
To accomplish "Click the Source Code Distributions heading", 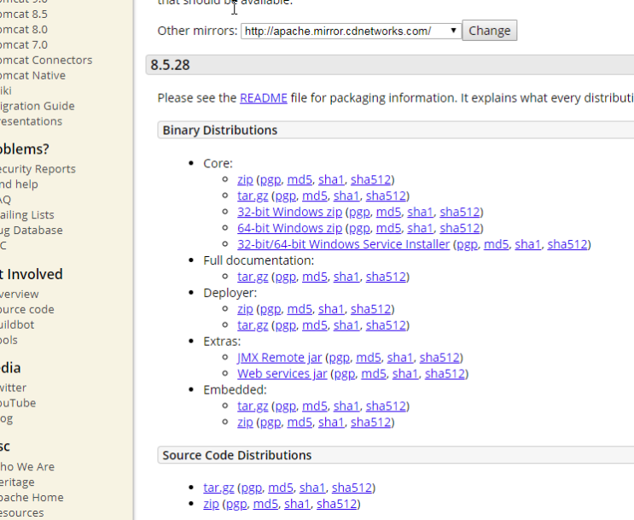I will click(x=237, y=455).
